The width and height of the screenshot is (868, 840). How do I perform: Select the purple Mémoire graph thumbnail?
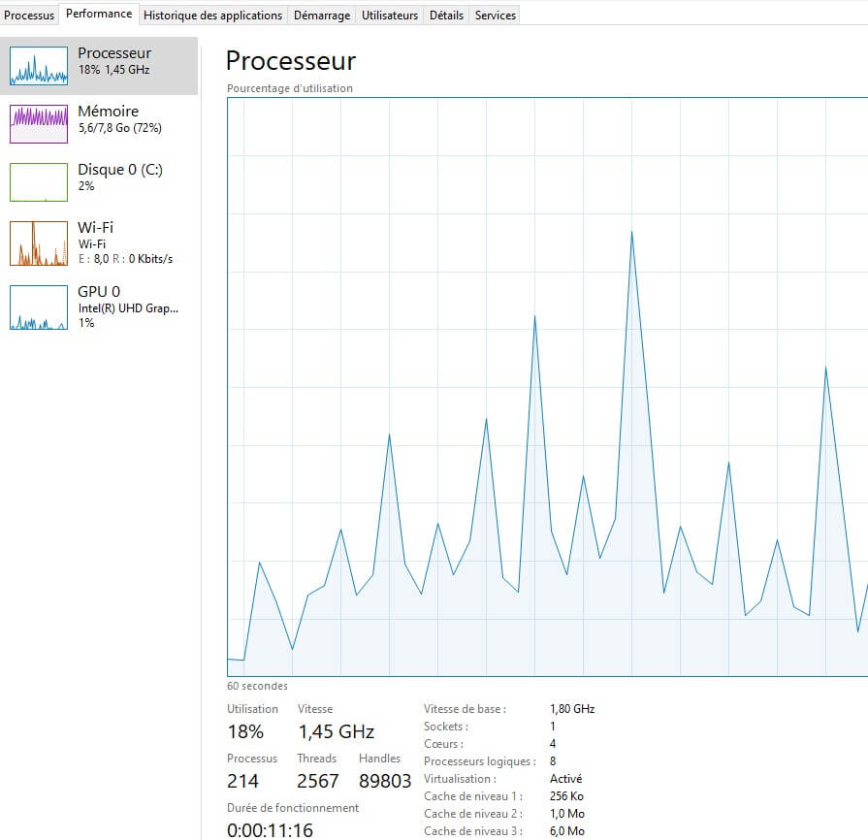pos(38,124)
